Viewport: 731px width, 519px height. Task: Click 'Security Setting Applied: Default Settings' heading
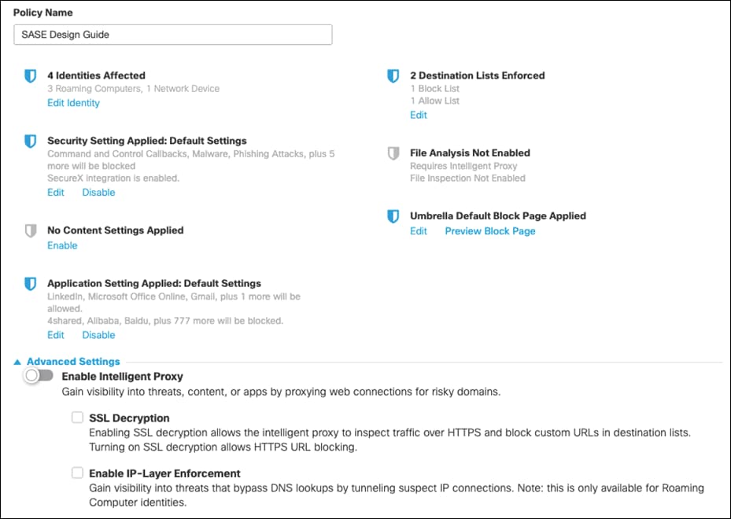click(147, 141)
